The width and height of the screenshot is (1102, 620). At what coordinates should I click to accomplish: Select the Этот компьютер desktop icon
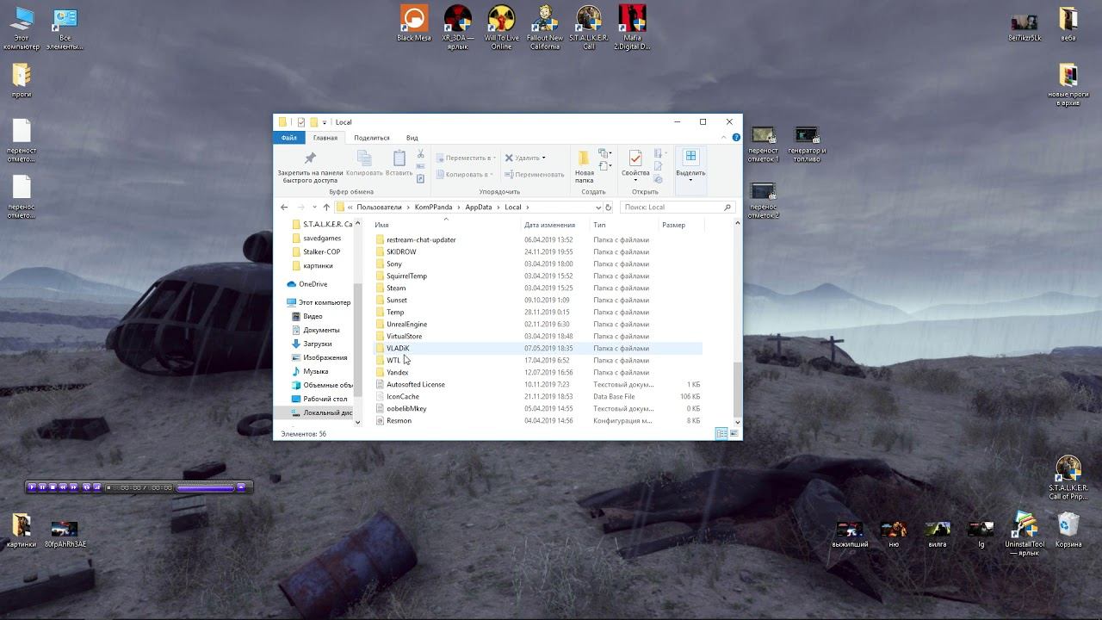point(22,28)
